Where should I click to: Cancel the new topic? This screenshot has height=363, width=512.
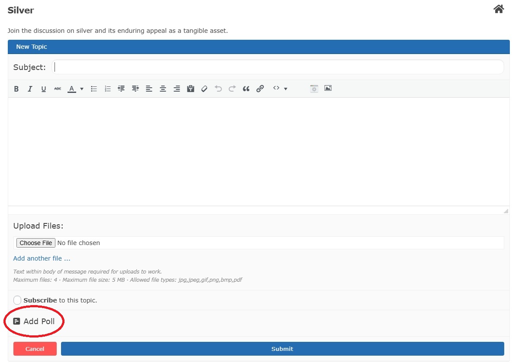tap(35, 349)
